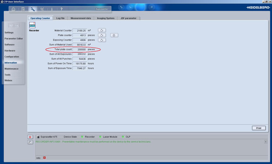Image resolution: width=272 pixels, height=164 pixels.
Task: Click the red alert icon beside the status bar
Action: [x=30, y=137]
